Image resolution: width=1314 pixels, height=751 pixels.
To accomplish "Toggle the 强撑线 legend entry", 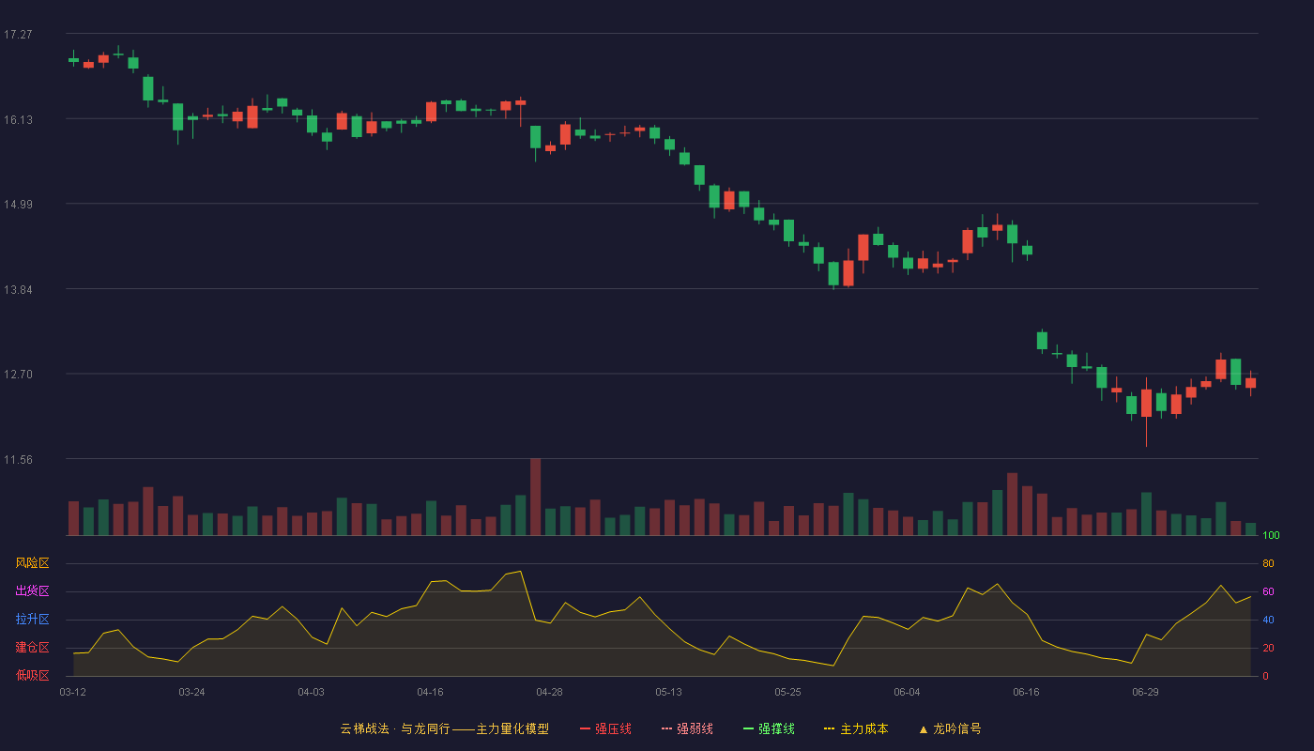I will pos(769,728).
